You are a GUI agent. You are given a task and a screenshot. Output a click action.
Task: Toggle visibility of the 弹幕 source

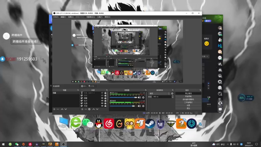(102, 98)
